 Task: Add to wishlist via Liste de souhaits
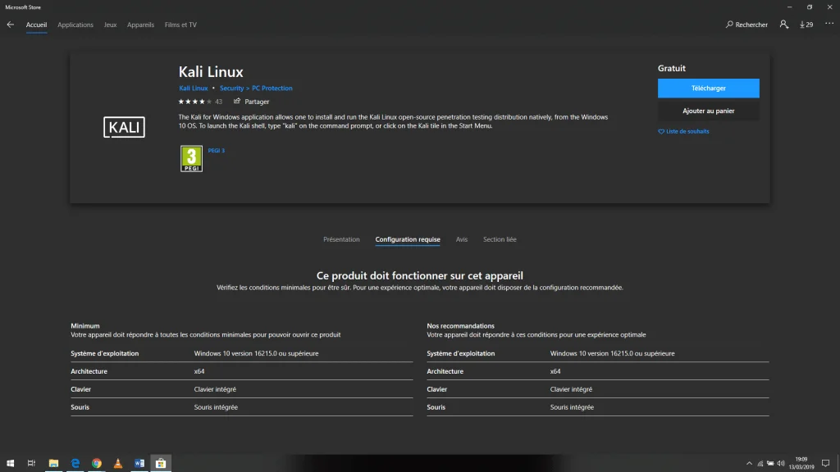pyautogui.click(x=683, y=131)
